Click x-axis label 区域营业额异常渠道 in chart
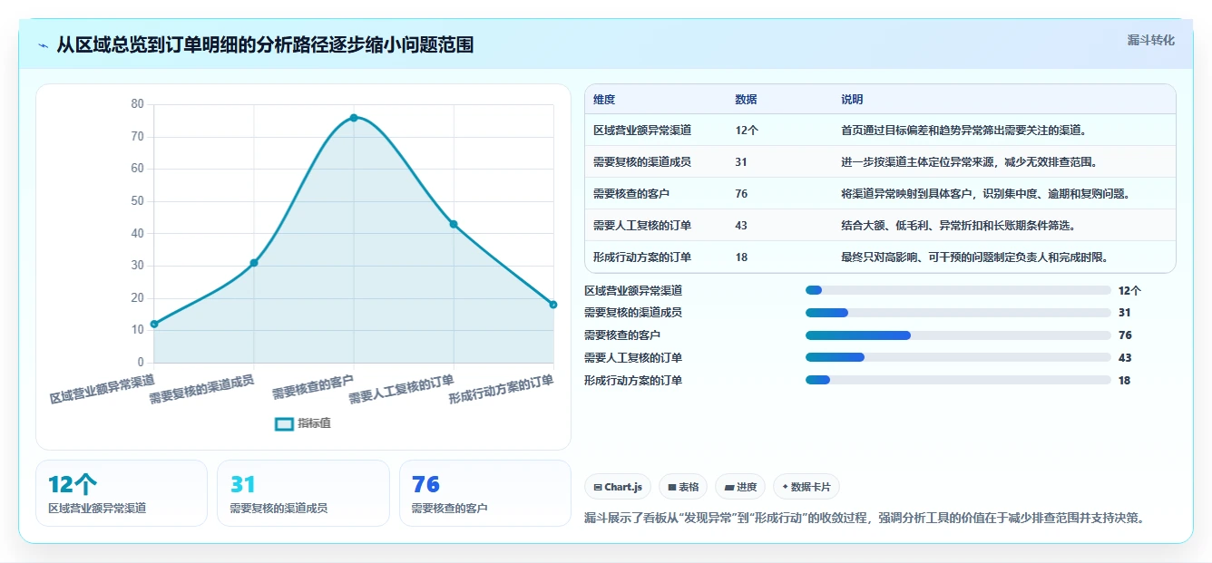Viewport: 1212px width, 563px height. tap(103, 387)
